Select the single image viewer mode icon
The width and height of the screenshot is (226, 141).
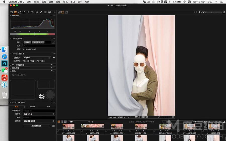click(63, 12)
